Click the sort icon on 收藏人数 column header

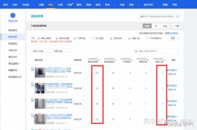point(166,60)
